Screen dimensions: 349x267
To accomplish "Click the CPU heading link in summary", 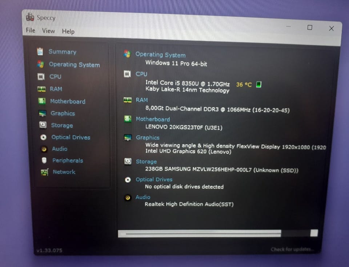I will coord(141,74).
